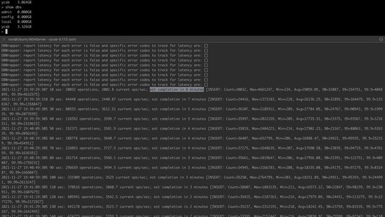Image resolution: width=385 pixels, height=217 pixels.
Task: Click timestamp '2021-11-27 19:41:09:305'
Action: point(24,187)
